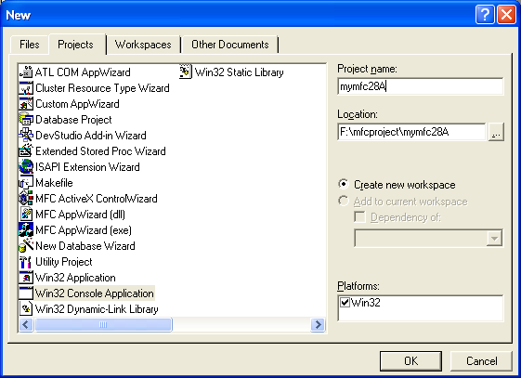Select Add to current workspace option

coord(403,202)
